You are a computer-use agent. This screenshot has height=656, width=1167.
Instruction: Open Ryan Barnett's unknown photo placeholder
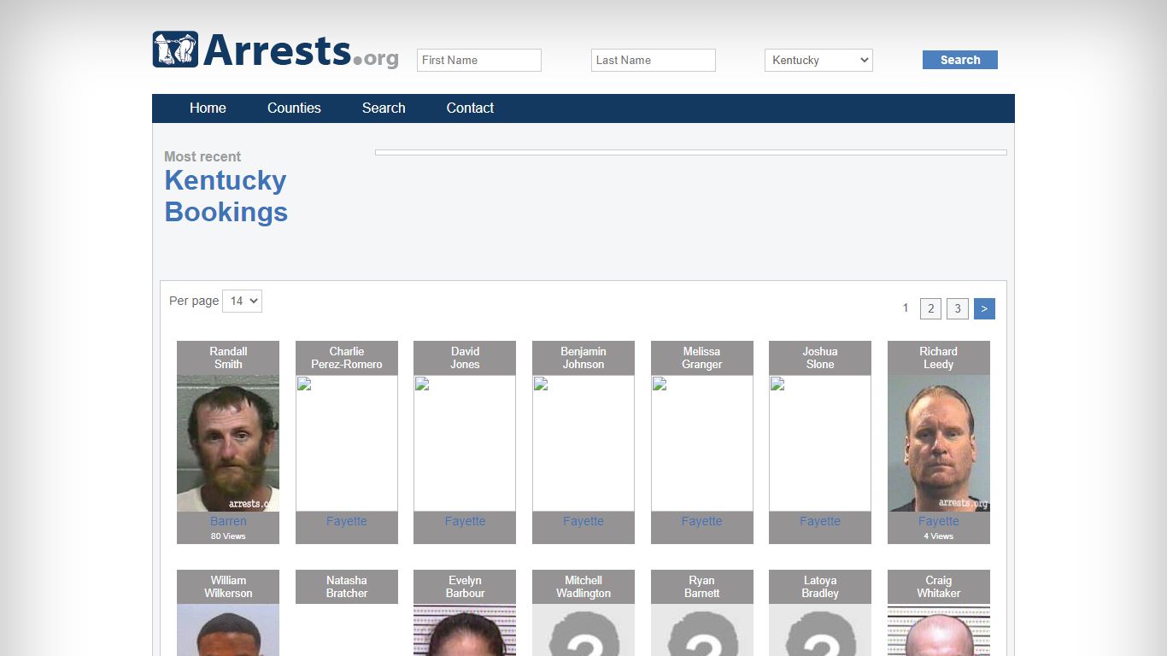pyautogui.click(x=702, y=630)
